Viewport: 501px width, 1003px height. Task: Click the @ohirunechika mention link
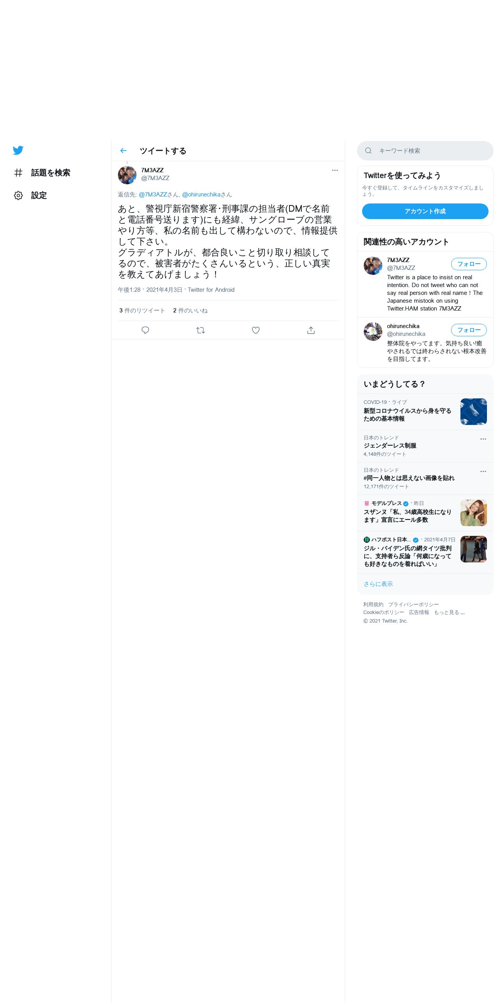(201, 195)
